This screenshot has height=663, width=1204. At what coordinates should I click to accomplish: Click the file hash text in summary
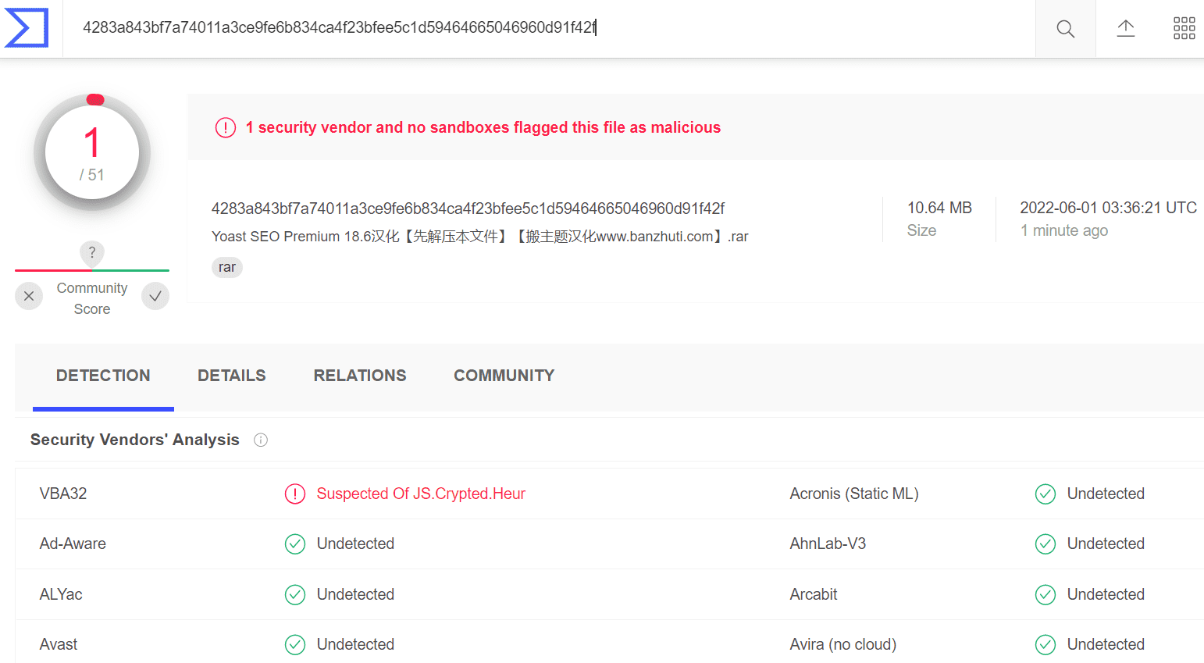click(x=468, y=209)
